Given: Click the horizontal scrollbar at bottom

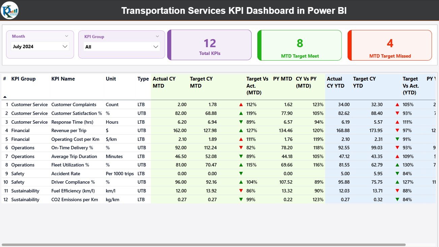Looking at the screenshot, I should 202,245.
